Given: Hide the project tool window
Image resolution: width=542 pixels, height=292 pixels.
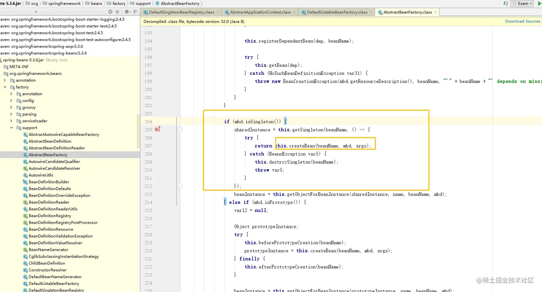Looking at the screenshot, I should pos(135,12).
